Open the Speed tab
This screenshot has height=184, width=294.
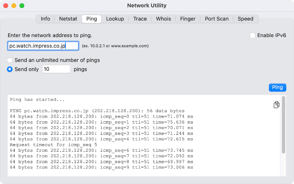coord(245,19)
